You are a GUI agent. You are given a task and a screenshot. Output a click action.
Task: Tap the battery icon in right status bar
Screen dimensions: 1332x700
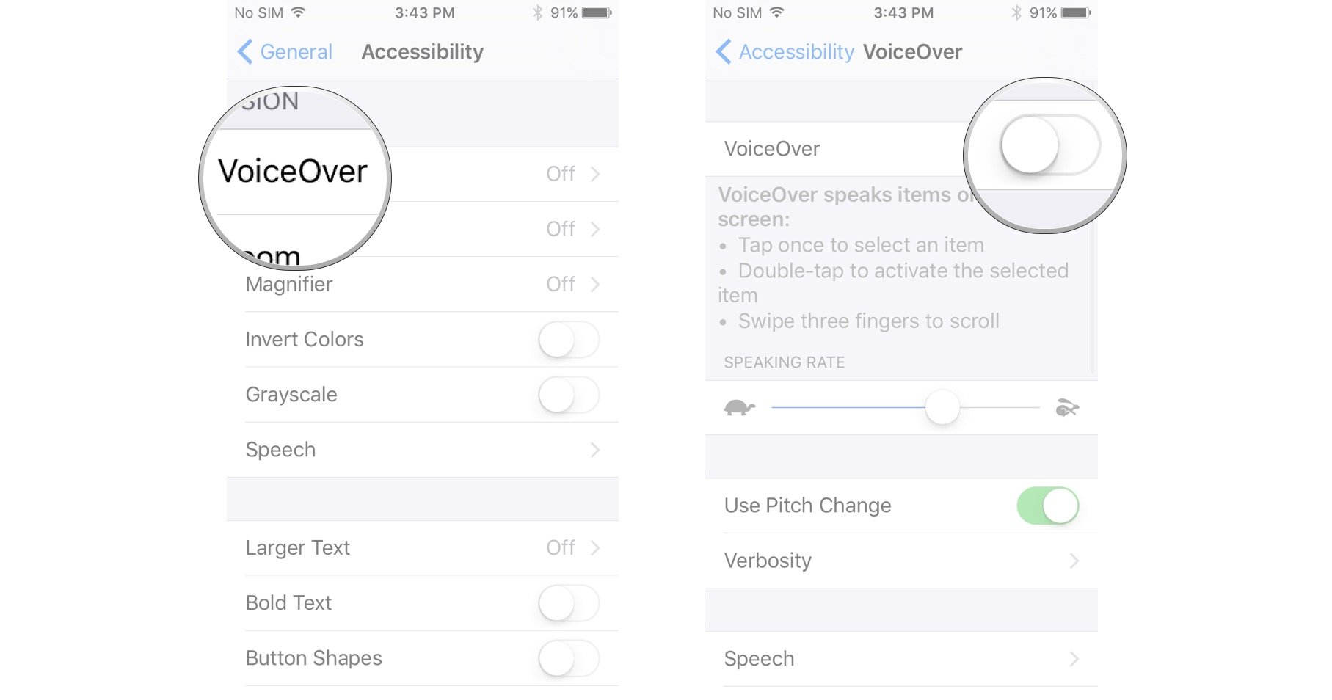1076,12
